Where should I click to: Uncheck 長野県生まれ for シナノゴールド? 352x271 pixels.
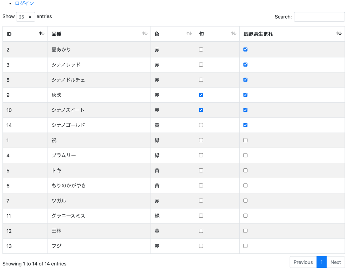tap(245, 125)
